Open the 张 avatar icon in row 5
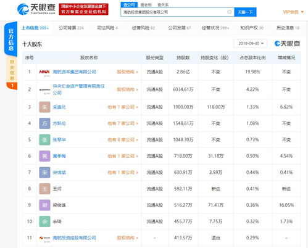The width and height of the screenshot is (308, 248). coord(44,140)
